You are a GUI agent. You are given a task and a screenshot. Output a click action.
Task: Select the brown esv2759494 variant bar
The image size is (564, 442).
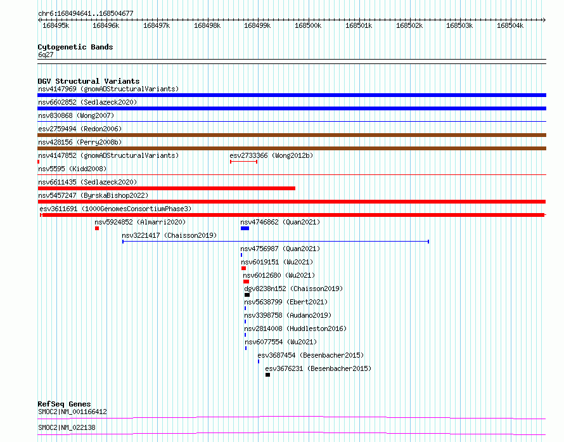pos(292,135)
